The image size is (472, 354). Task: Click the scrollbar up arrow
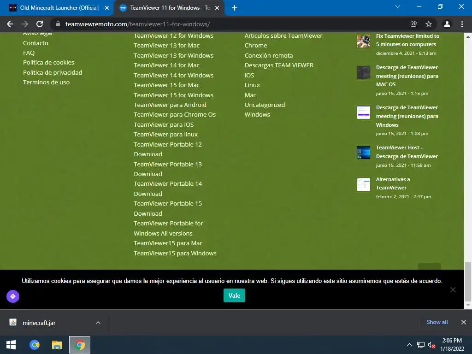(x=468, y=36)
